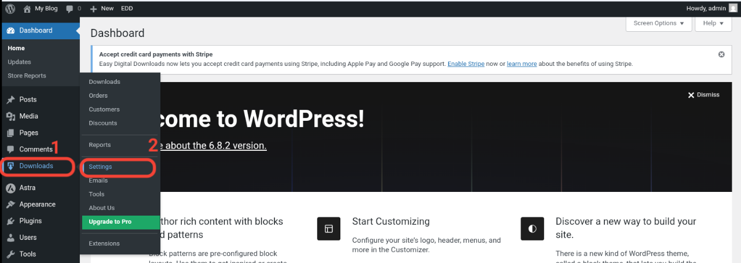Click the Users menu label
Screen dimensions: 741x263
(x=28, y=238)
